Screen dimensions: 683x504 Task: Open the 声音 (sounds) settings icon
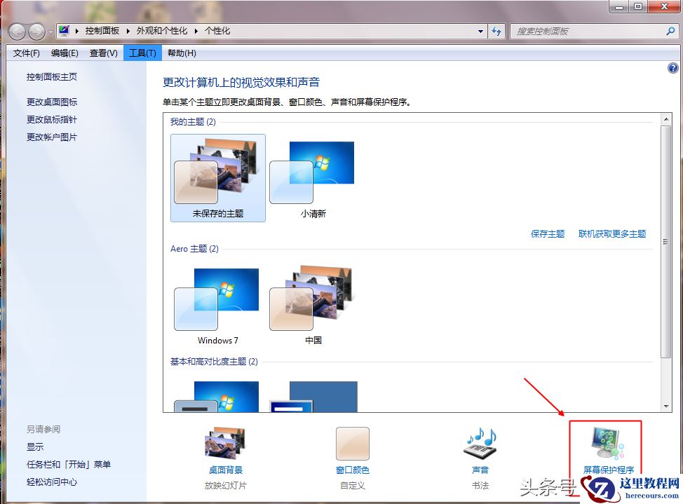480,444
